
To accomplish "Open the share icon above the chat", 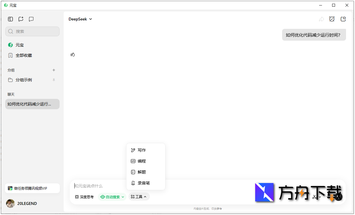I will coord(321,19).
